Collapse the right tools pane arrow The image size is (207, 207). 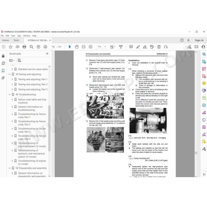tap(204, 174)
